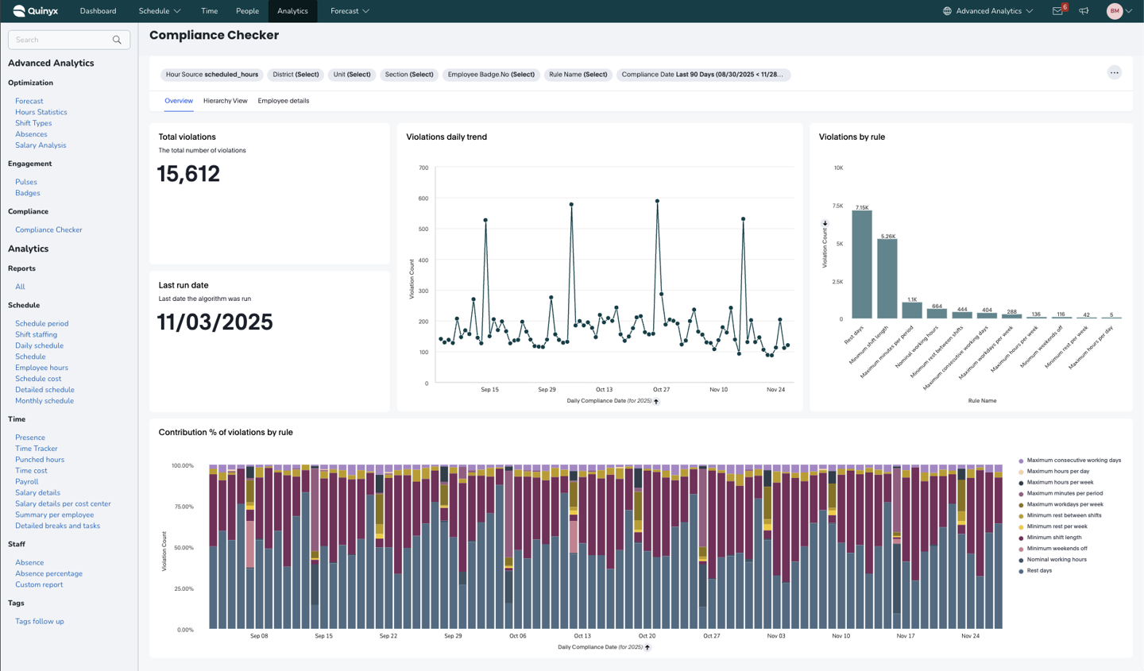The height and width of the screenshot is (671, 1144).
Task: Toggle Minimum shift length legend entry
Action: pos(1053,538)
